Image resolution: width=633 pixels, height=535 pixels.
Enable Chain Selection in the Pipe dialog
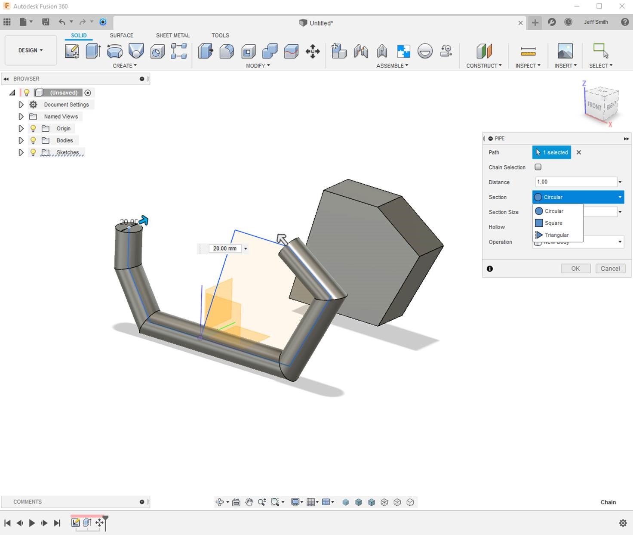(x=538, y=167)
